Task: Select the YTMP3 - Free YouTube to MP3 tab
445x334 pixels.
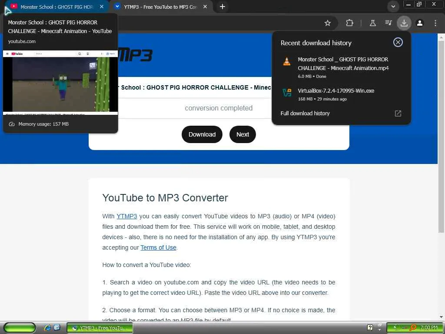Action: click(161, 7)
